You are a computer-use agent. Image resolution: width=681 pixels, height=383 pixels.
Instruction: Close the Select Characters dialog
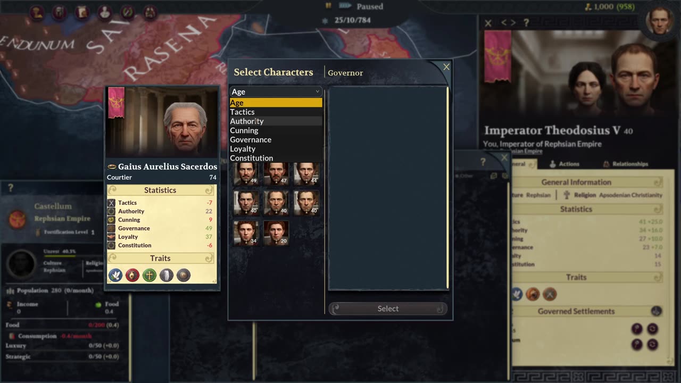tap(446, 67)
